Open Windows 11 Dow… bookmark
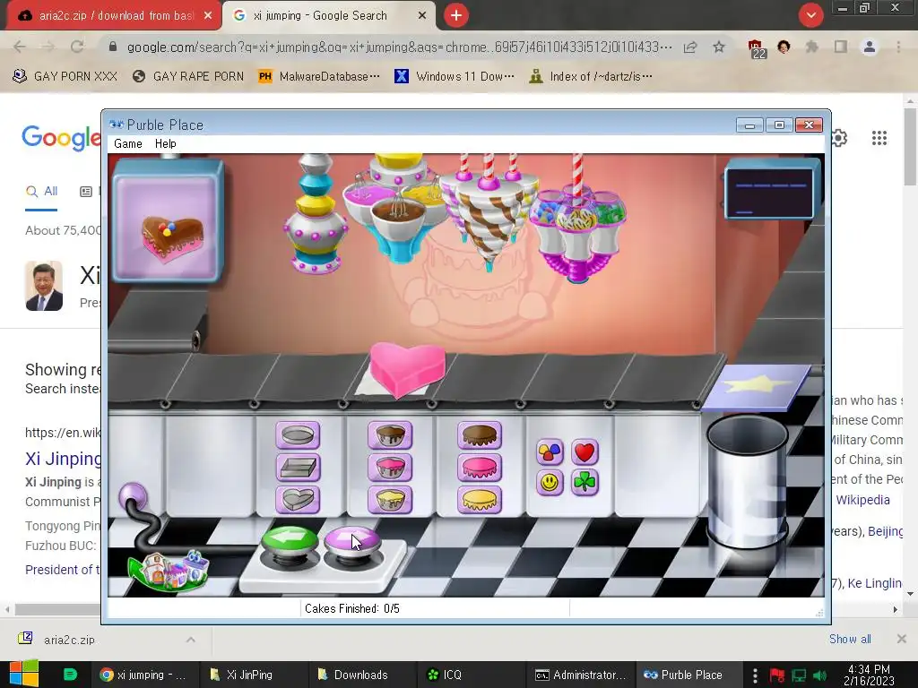 point(455,76)
